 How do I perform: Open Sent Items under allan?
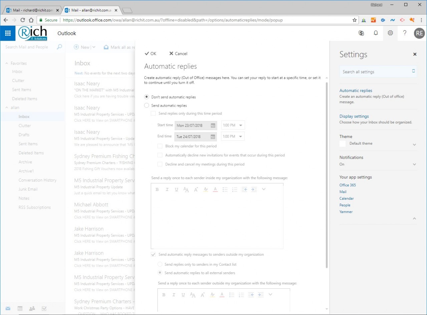[x=28, y=144]
